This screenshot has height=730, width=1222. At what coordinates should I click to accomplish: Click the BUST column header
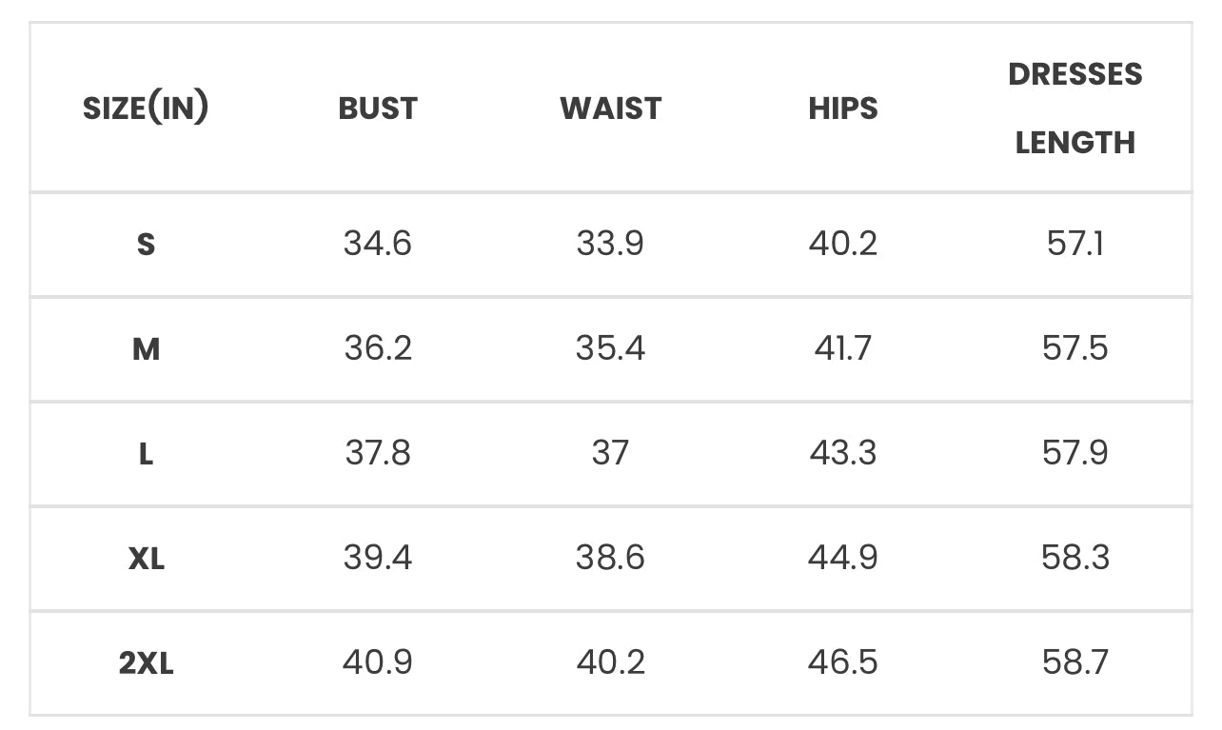tap(378, 109)
